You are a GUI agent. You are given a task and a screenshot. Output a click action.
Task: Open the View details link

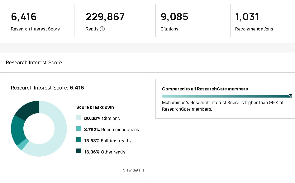pos(134,170)
